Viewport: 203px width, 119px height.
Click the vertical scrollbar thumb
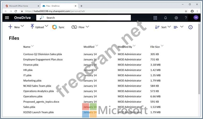click(199, 59)
